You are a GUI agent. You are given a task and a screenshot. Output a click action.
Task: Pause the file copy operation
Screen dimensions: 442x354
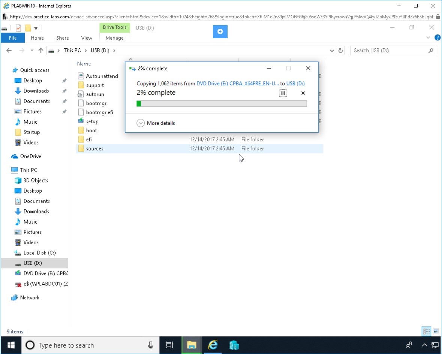coord(283,93)
